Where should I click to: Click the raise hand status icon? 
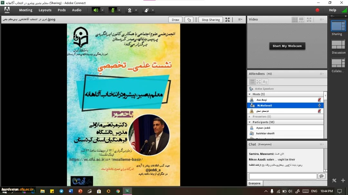(146, 10)
